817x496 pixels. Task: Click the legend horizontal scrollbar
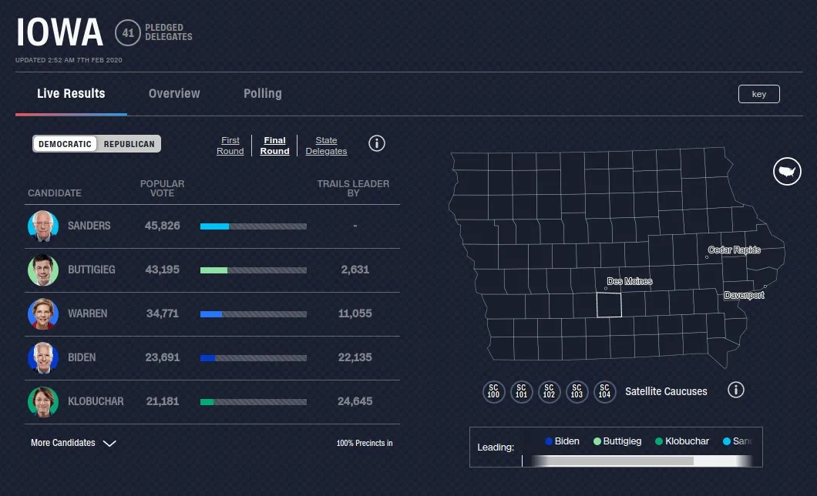click(642, 461)
